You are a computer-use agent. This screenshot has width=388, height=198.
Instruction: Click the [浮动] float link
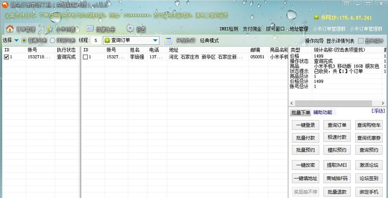(x=379, y=110)
